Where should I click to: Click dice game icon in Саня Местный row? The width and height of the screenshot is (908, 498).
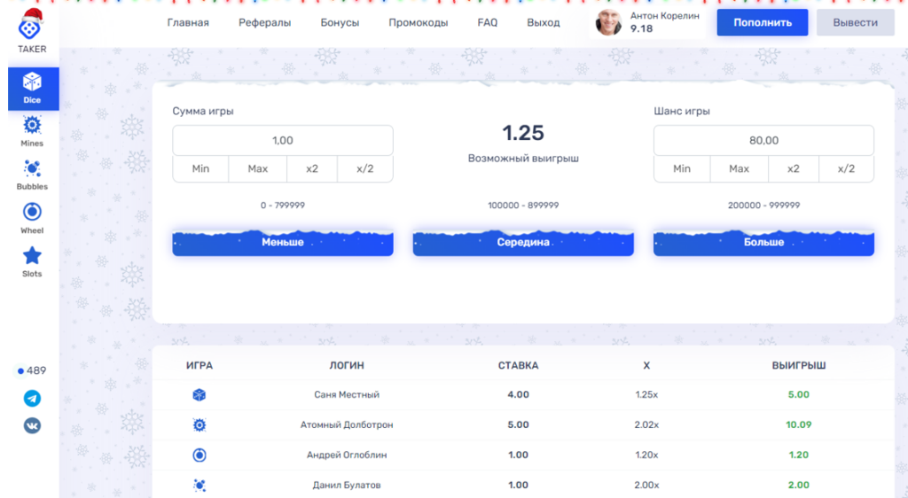point(200,395)
